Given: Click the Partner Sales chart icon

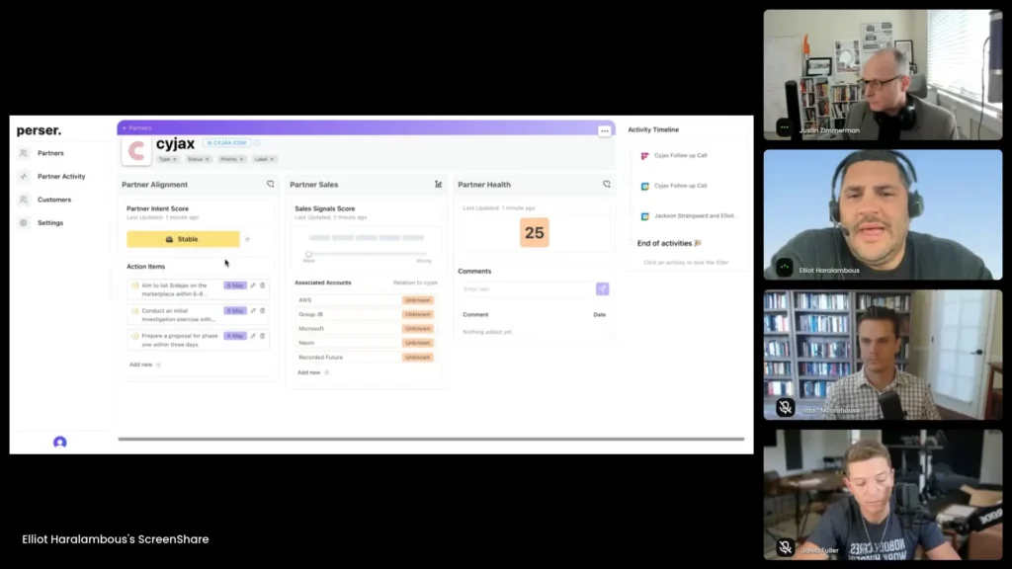Looking at the screenshot, I should 438,184.
